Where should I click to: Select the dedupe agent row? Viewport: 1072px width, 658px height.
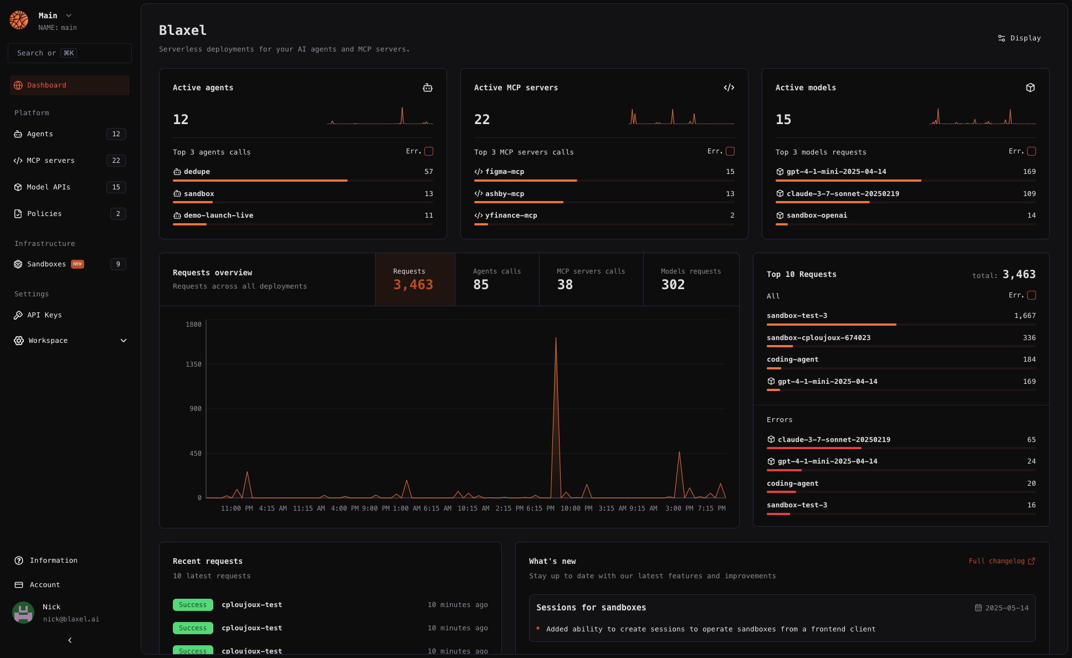(x=303, y=174)
